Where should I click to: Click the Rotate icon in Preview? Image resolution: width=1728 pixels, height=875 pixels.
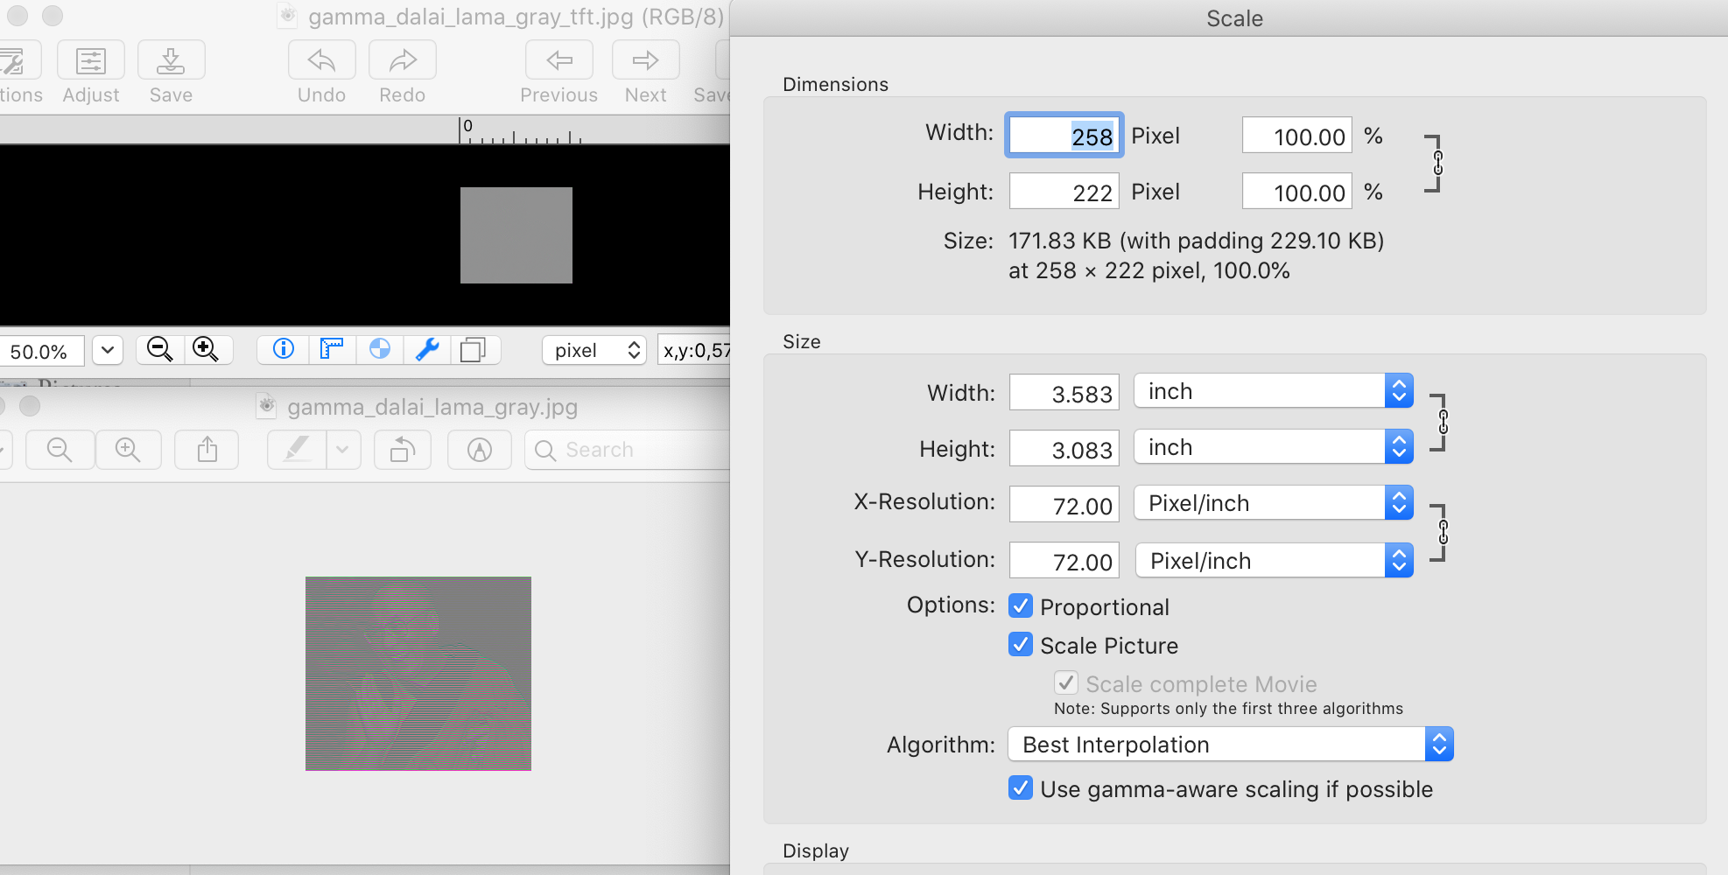(403, 450)
